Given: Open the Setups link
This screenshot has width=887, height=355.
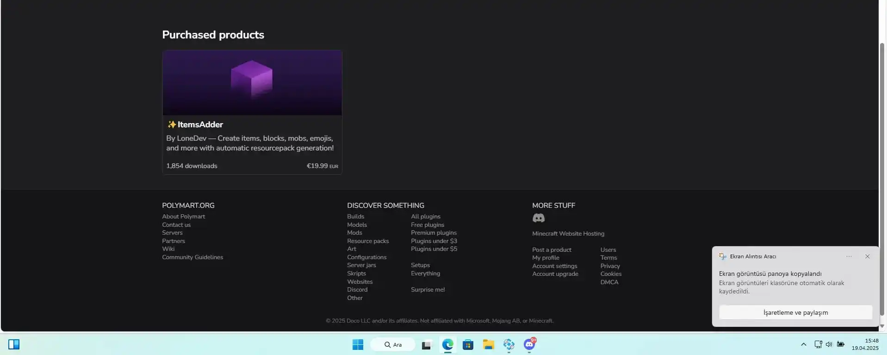Looking at the screenshot, I should coord(420,265).
